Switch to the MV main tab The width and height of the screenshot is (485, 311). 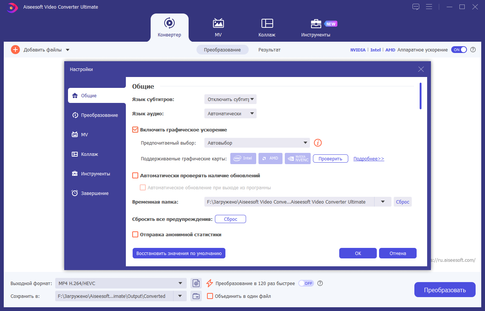(x=218, y=27)
